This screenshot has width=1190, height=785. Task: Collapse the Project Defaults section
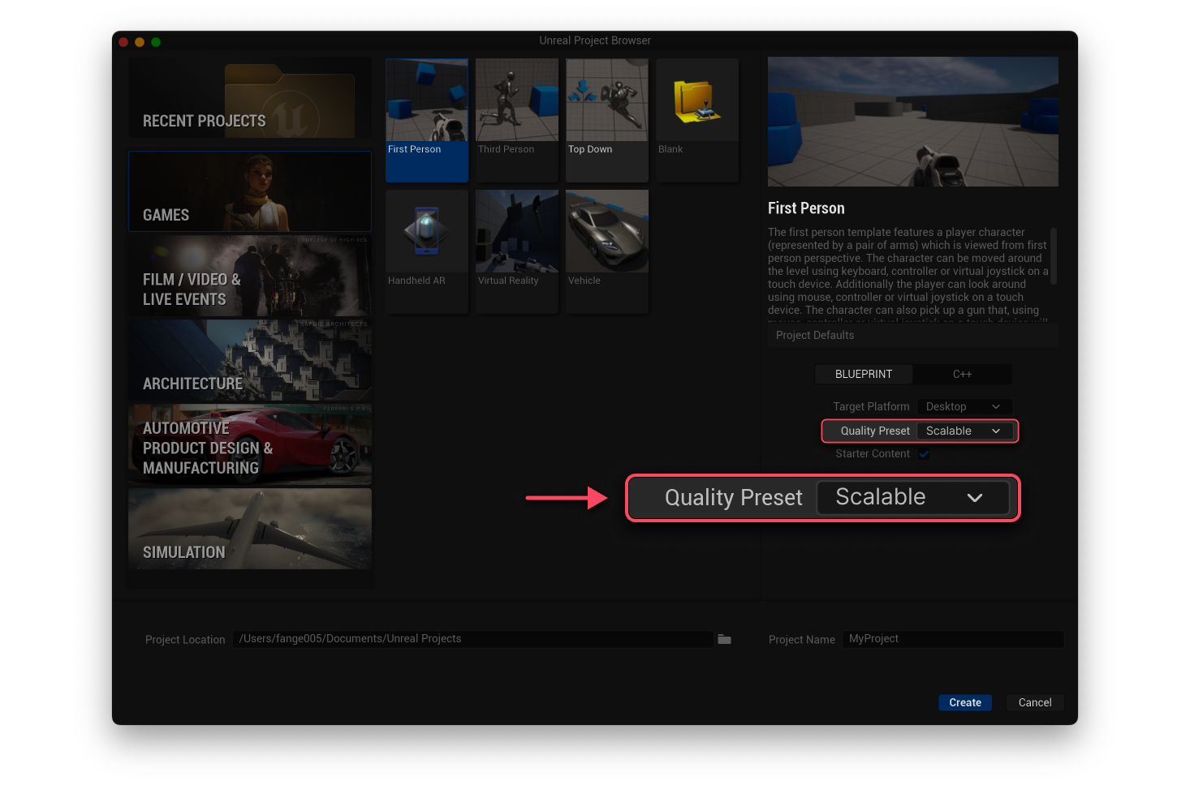pyautogui.click(x=913, y=335)
